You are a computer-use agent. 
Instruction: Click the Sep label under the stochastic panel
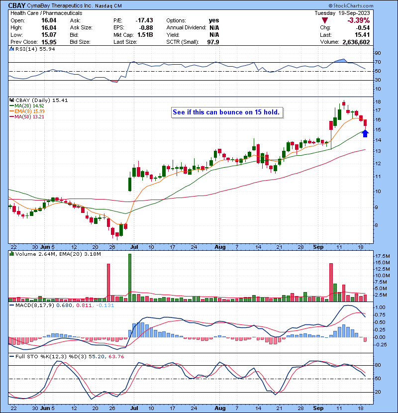[x=318, y=408]
